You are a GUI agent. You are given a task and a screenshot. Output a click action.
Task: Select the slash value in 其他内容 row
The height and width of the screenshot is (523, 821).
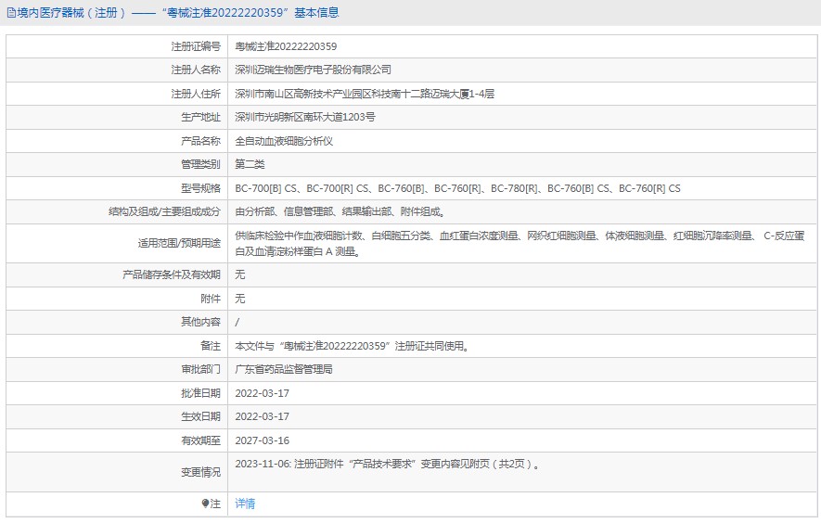pos(237,322)
